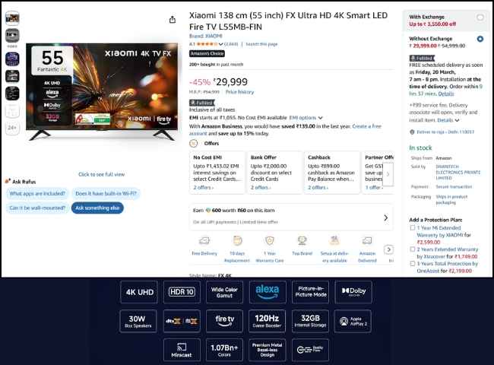Click the share icon above product image
The width and height of the screenshot is (494, 365).
173,20
